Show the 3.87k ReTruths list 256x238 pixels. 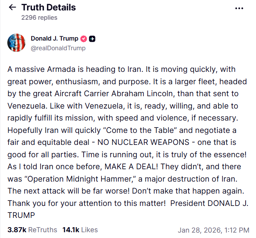coord(32,230)
